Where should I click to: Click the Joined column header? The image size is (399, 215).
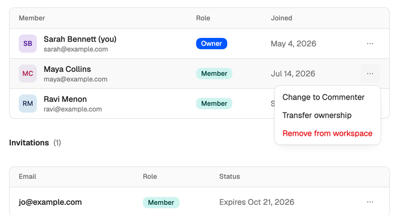point(282,18)
